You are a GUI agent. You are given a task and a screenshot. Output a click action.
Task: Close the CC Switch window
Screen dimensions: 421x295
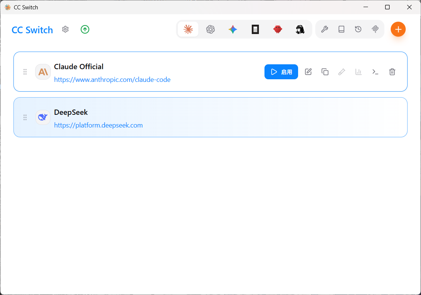click(x=409, y=7)
